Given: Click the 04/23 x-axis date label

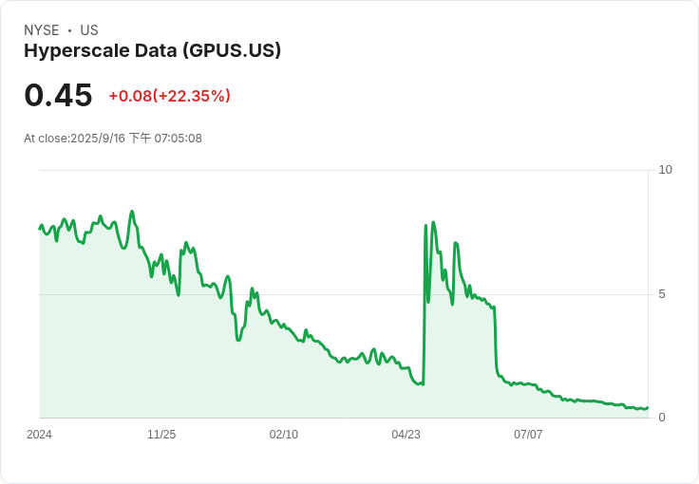Looking at the screenshot, I should [x=406, y=435].
